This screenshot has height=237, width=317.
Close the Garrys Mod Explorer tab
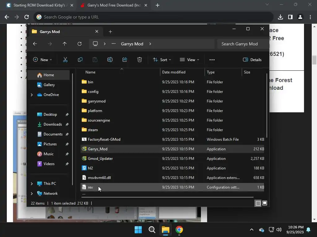pyautogui.click(x=97, y=31)
